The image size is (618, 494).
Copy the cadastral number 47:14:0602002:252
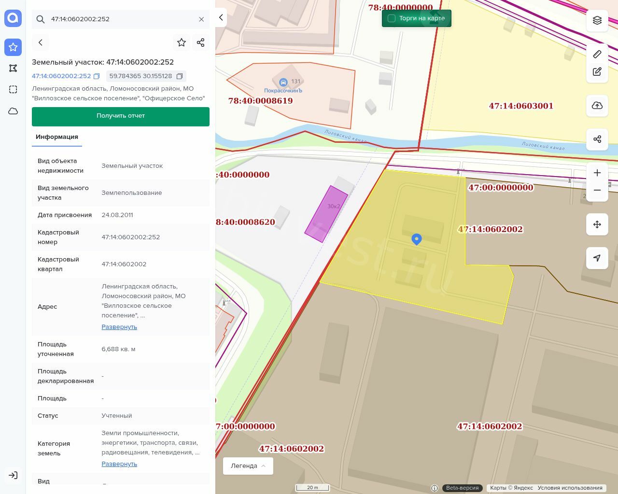pyautogui.click(x=97, y=76)
